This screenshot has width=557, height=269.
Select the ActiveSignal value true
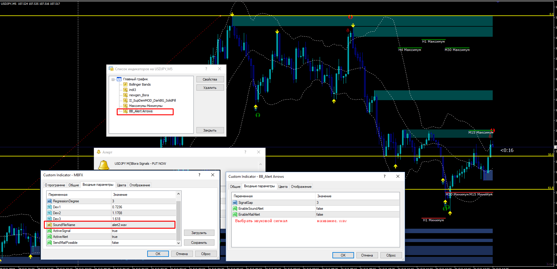point(115,231)
